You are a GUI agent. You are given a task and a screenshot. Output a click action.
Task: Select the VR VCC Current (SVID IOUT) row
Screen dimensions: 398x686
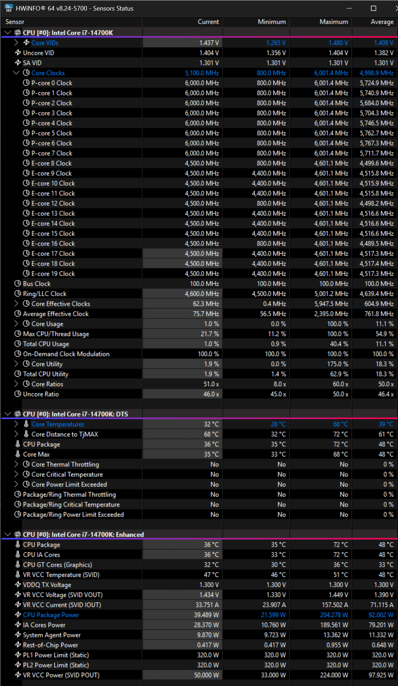coord(199,605)
